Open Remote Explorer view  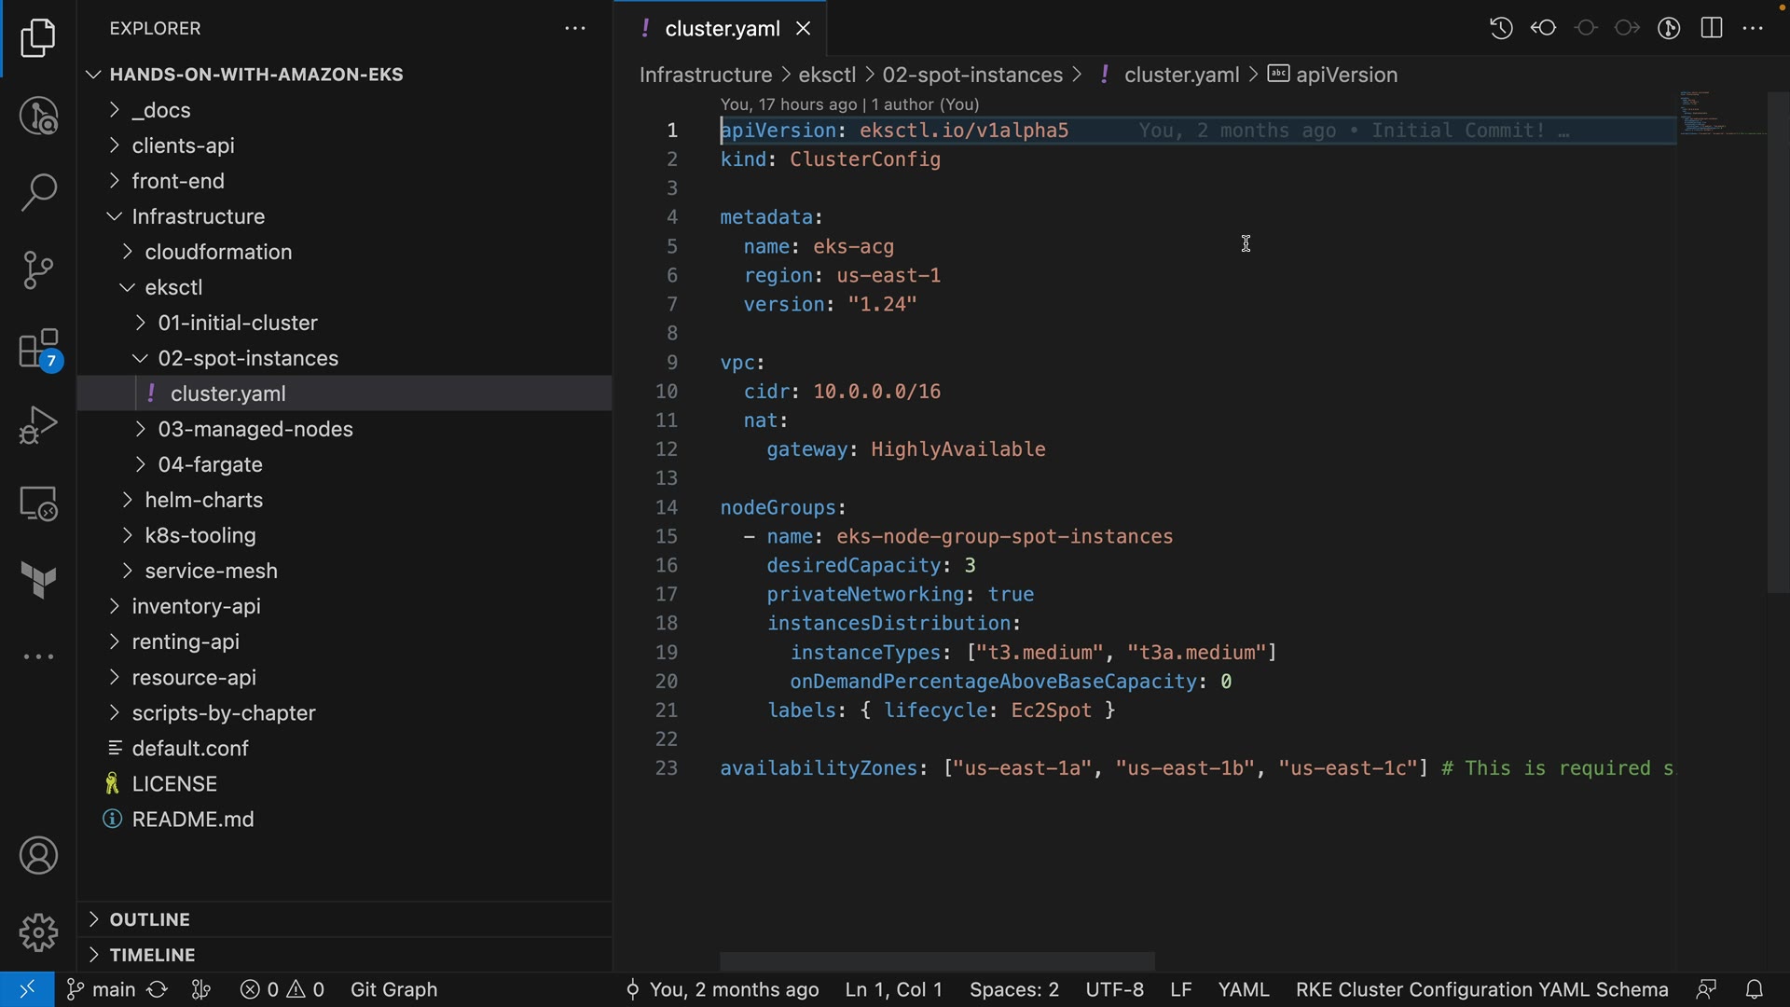click(38, 504)
